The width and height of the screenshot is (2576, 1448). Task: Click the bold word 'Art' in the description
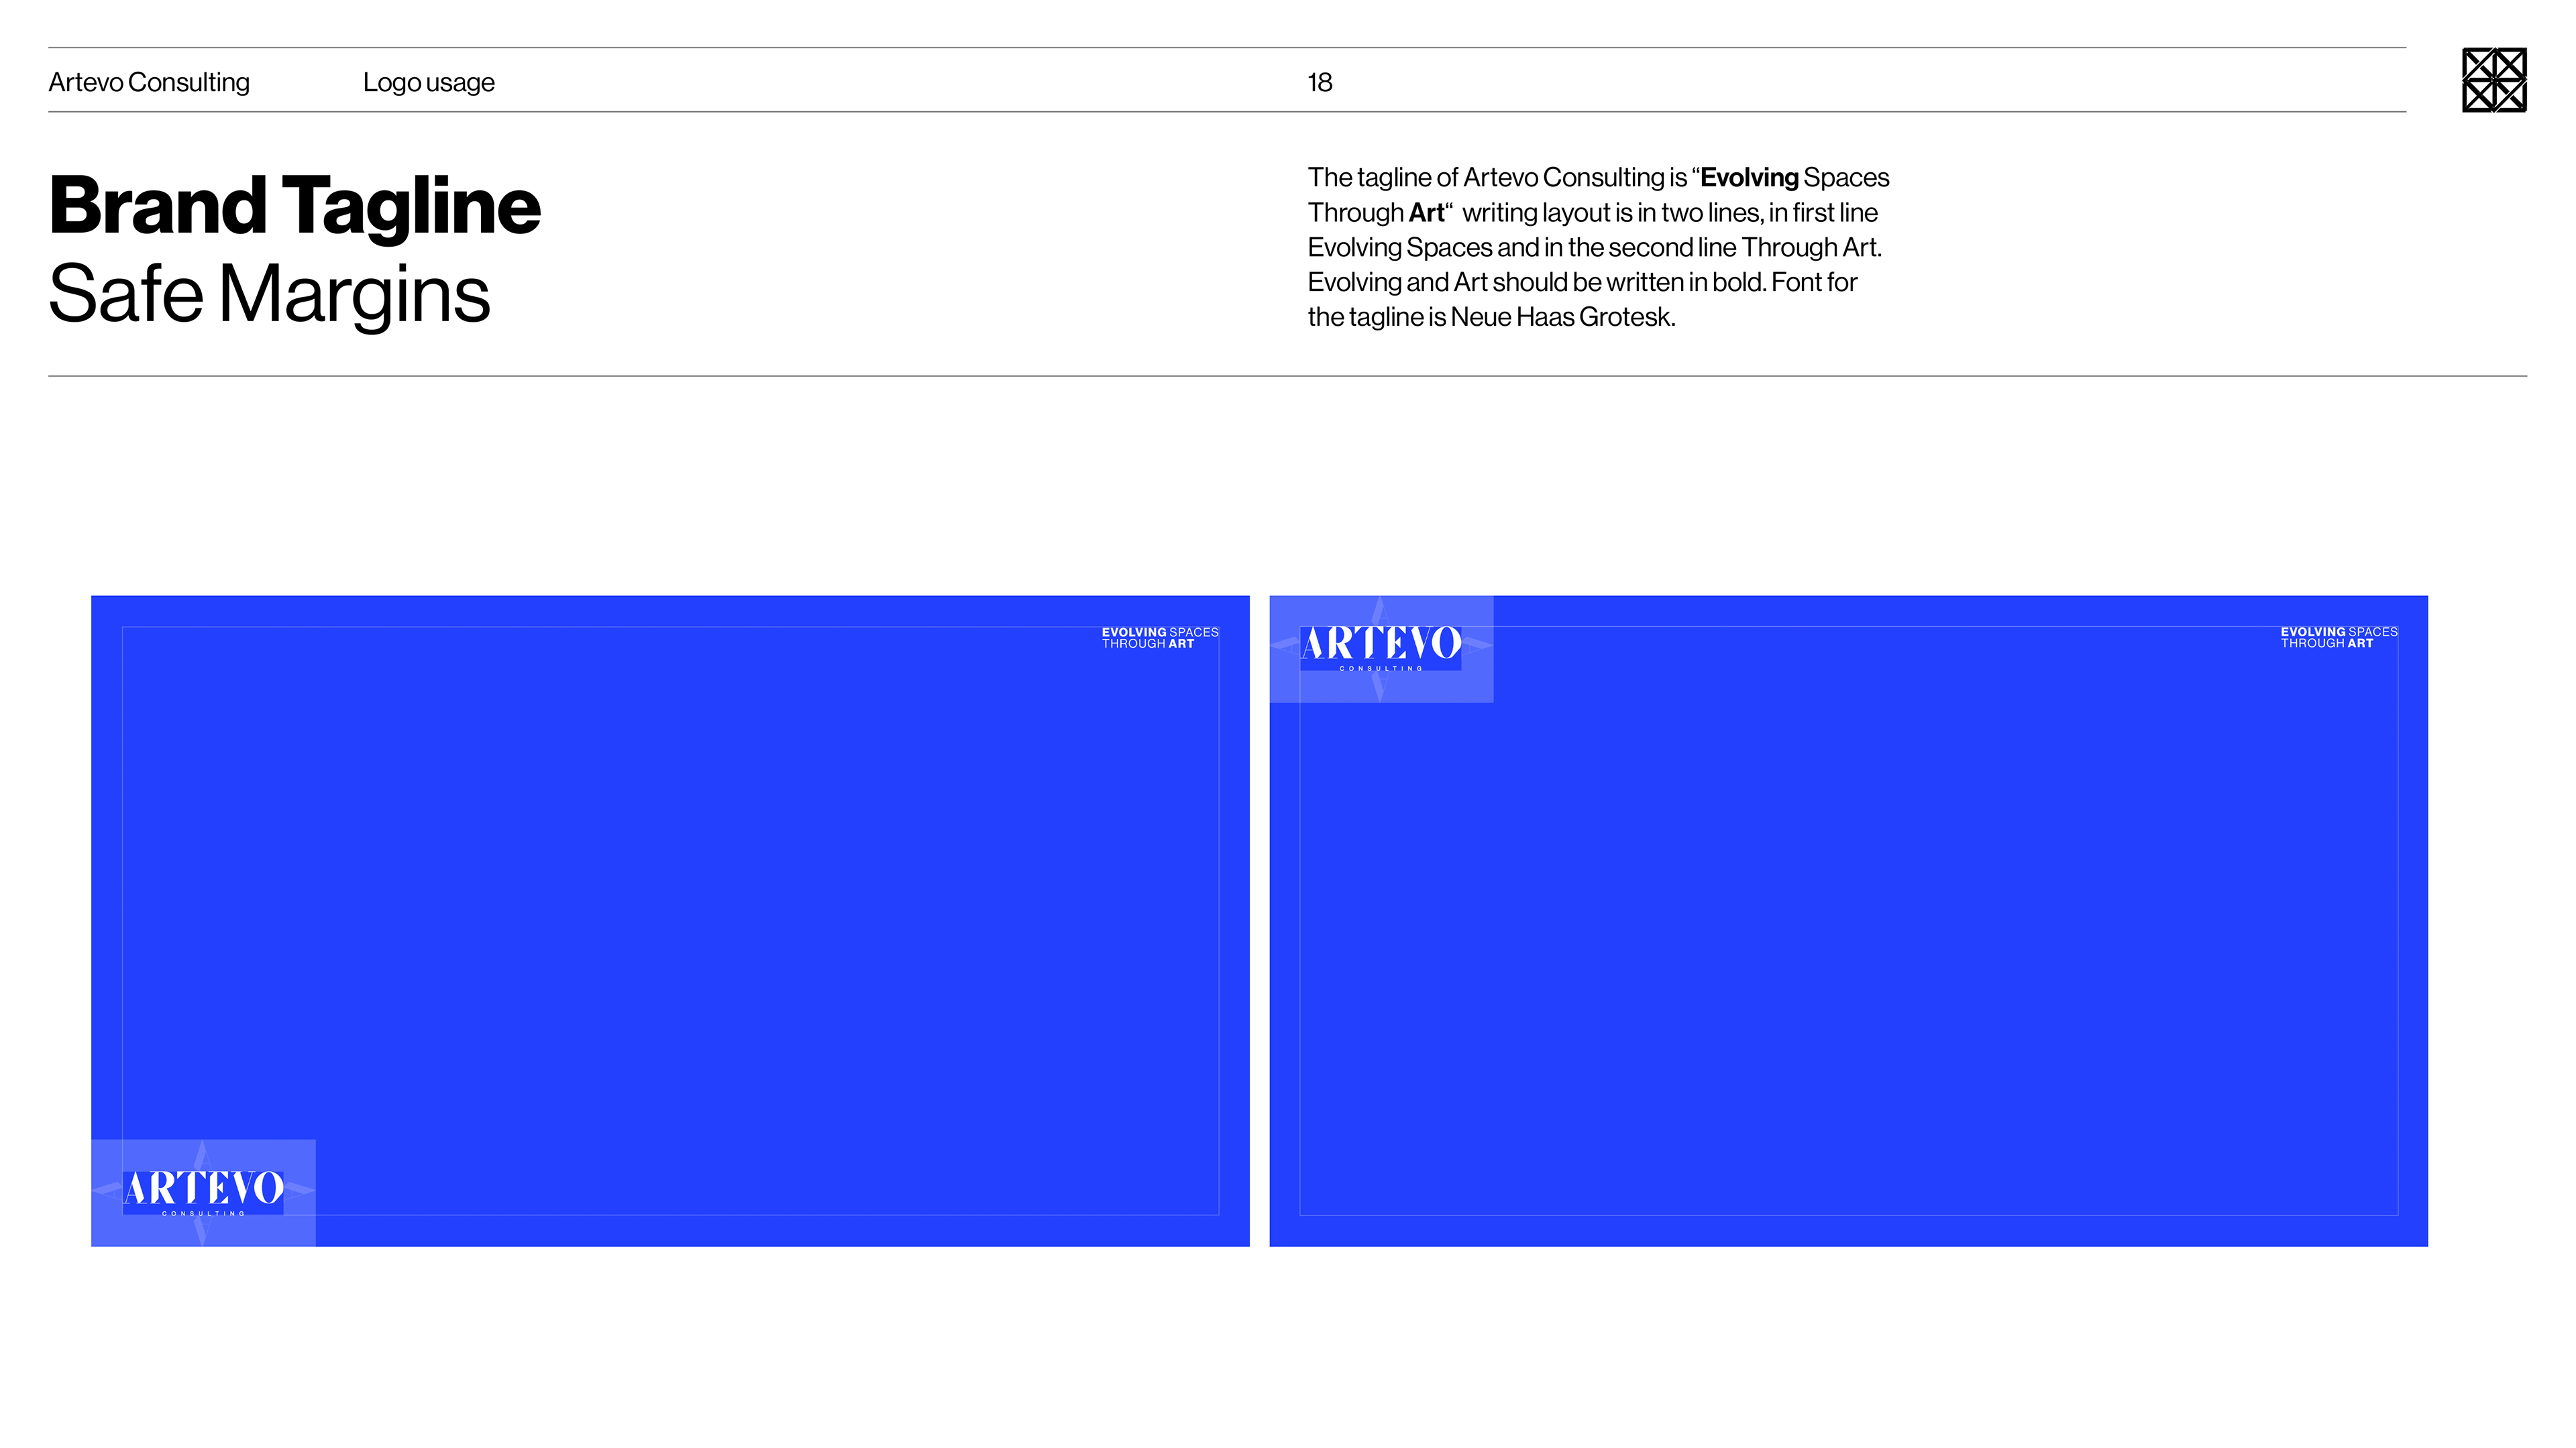[1426, 213]
